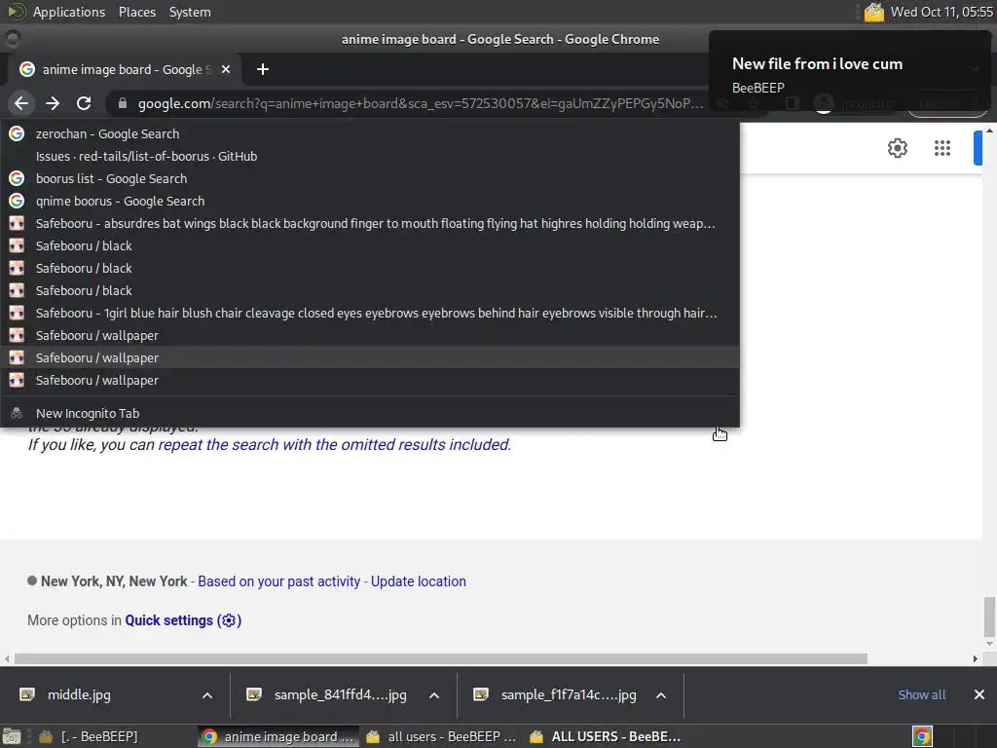
Task: Open middle.jpg from downloads bar
Action: point(79,694)
